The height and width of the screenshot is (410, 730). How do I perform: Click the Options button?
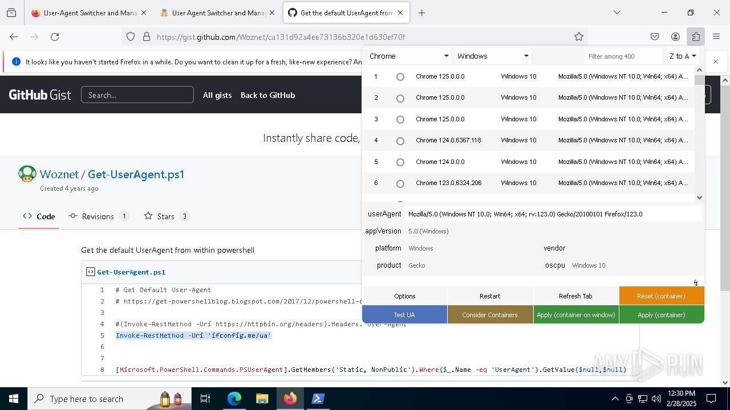tap(405, 296)
